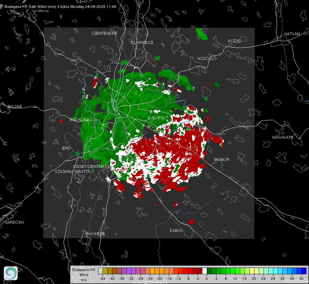Click the GARDONY city label
The height and width of the screenshot is (284, 309).
pyautogui.click(x=15, y=222)
